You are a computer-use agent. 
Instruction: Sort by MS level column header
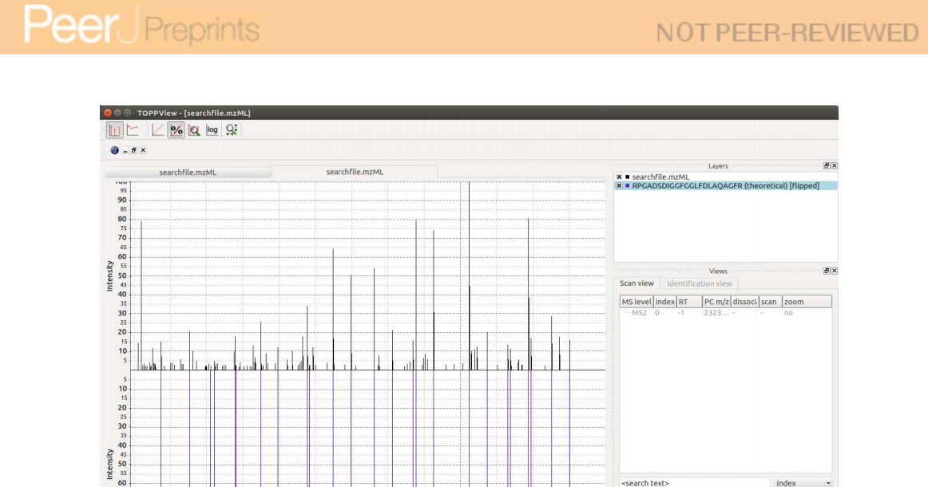coord(637,302)
